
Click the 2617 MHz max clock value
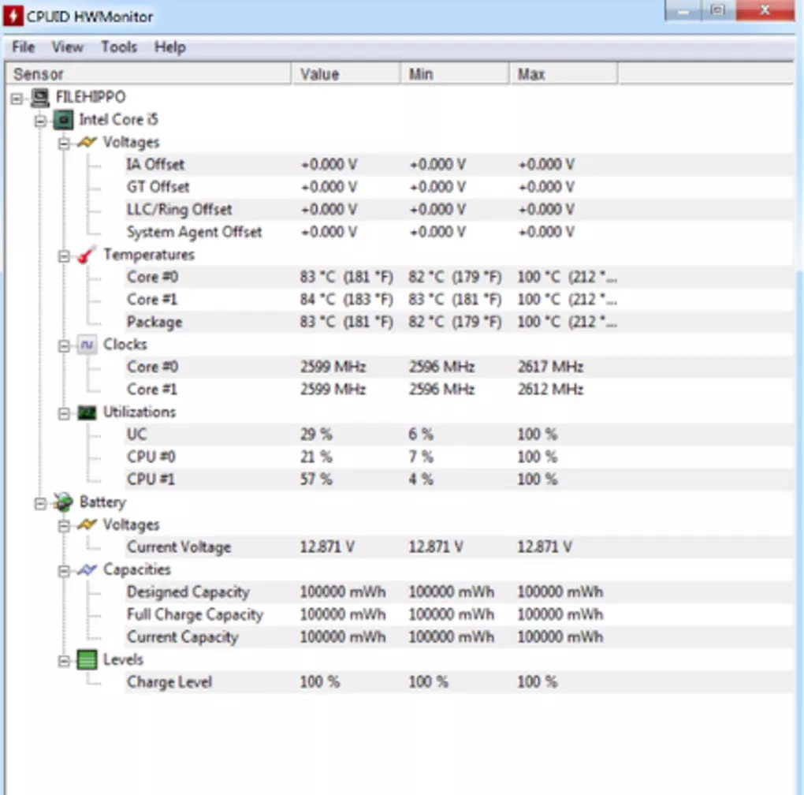[x=550, y=368]
